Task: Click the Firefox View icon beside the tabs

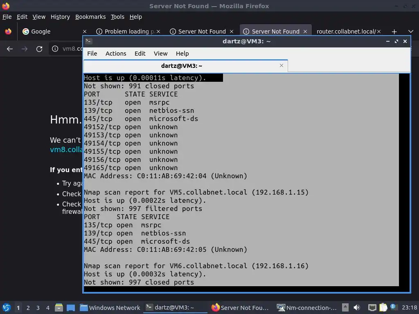Action: click(x=8, y=31)
